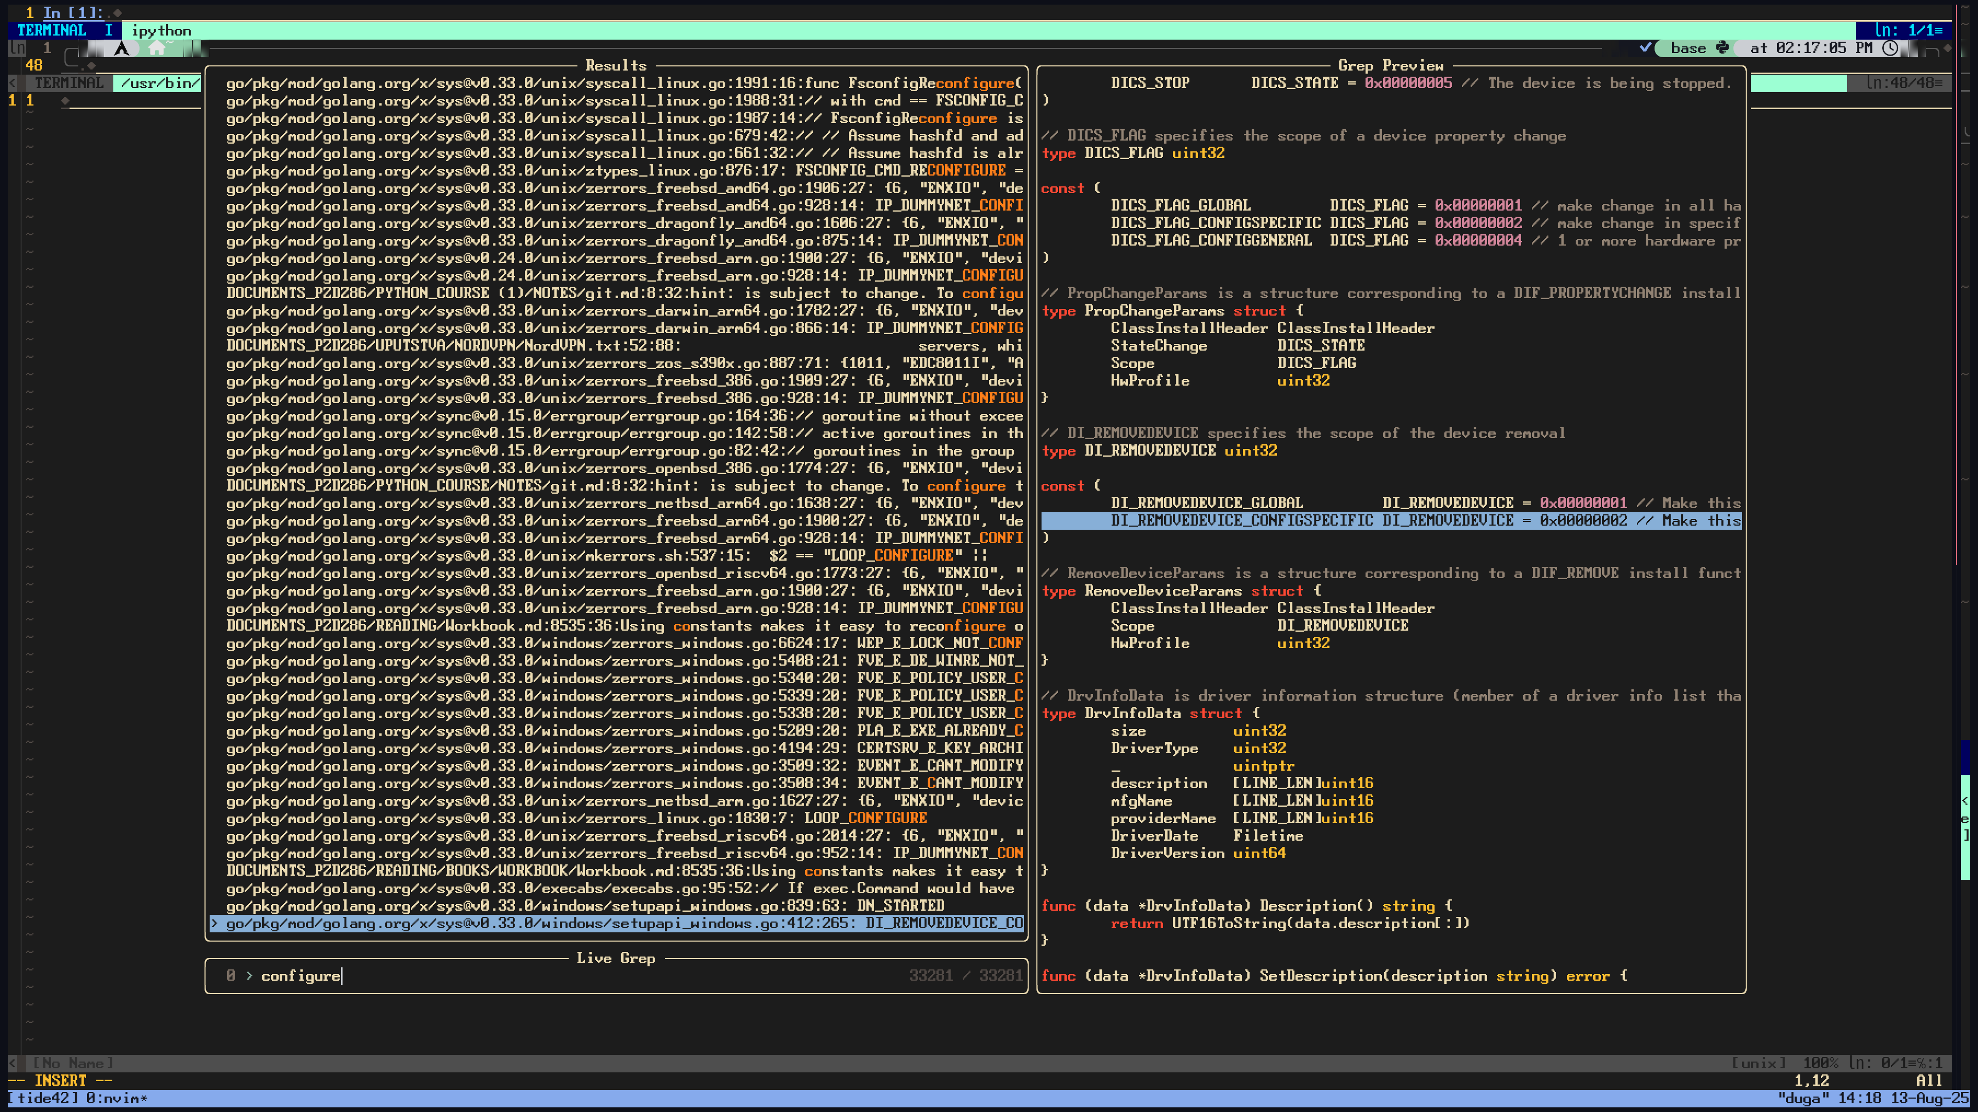Select the TERMINAL mode label in top statusline
The image size is (1978, 1112).
pyautogui.click(x=52, y=31)
